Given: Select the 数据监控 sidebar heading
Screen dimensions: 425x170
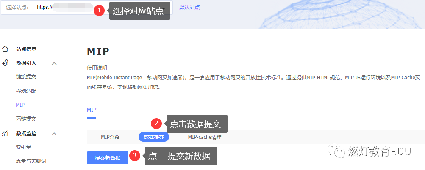Looking at the screenshot, I should coord(26,133).
